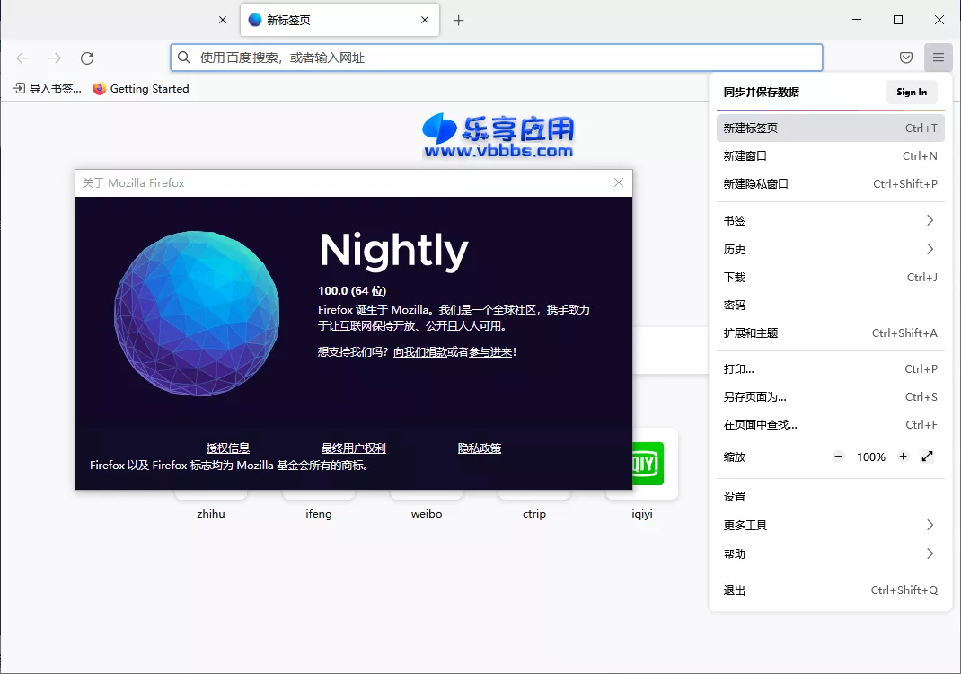Click the tracking protection shield icon
The width and height of the screenshot is (961, 674).
[x=906, y=58]
